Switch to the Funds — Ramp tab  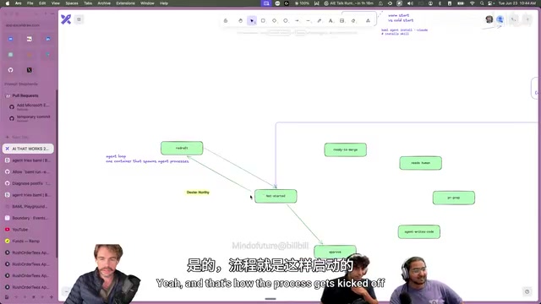pyautogui.click(x=28, y=241)
